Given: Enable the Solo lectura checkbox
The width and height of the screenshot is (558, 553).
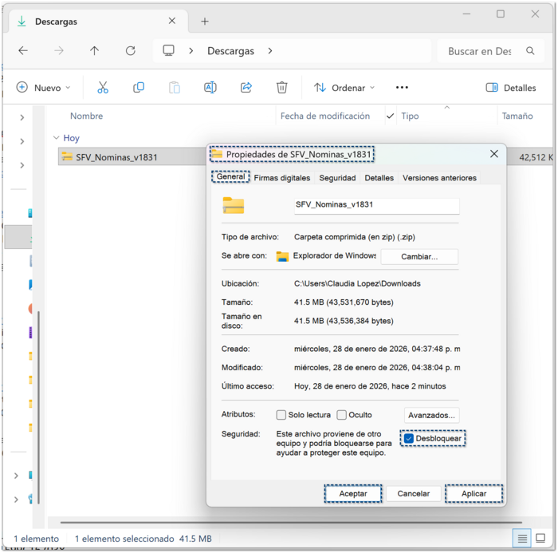Looking at the screenshot, I should [281, 415].
